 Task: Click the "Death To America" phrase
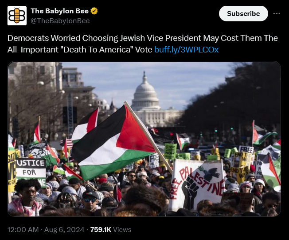pyautogui.click(x=98, y=49)
